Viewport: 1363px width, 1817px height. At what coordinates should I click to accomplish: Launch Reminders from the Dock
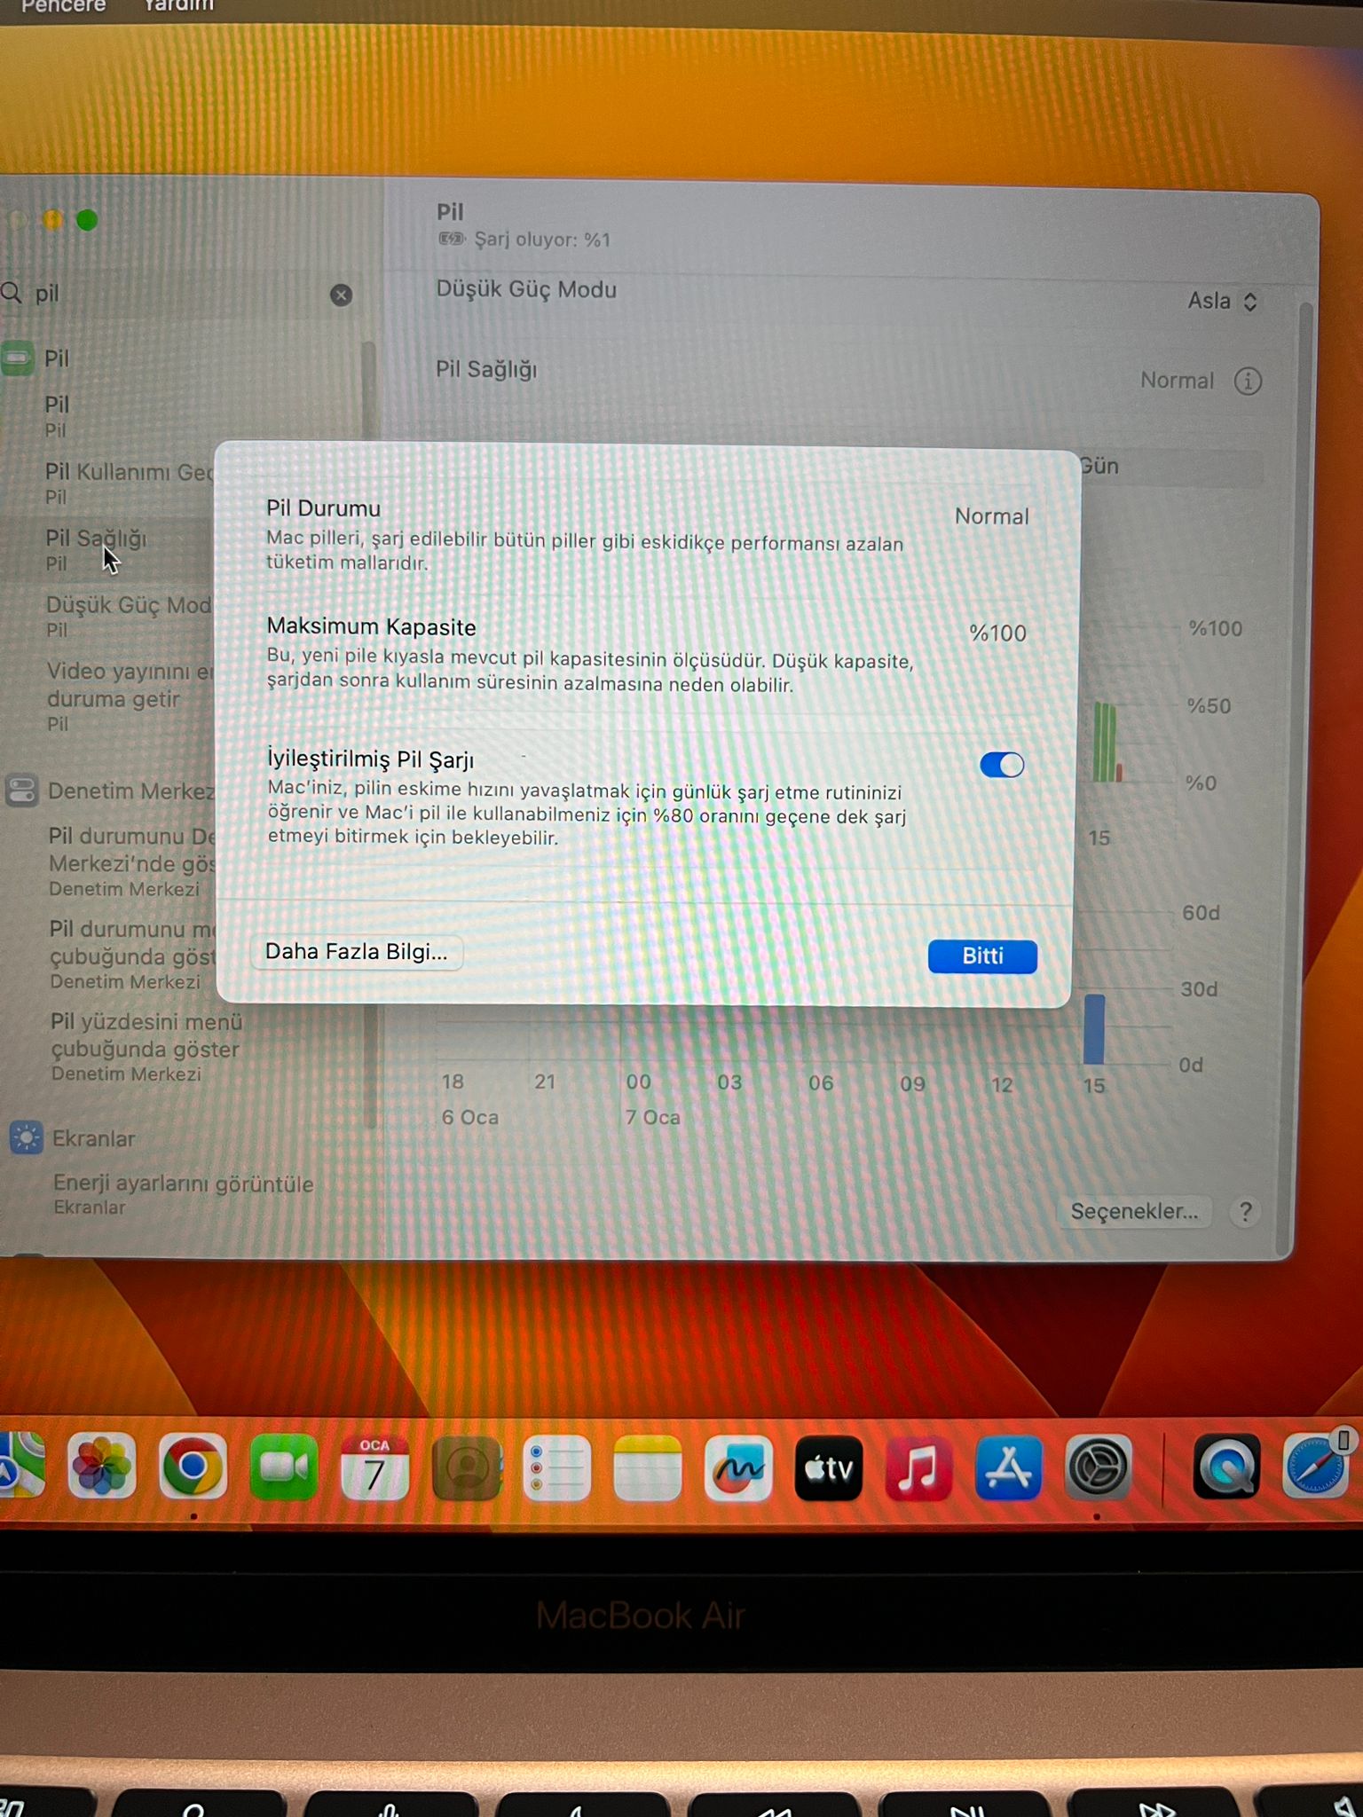(556, 1467)
